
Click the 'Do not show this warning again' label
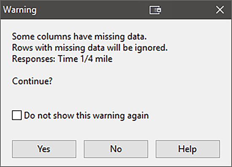pos(86,116)
